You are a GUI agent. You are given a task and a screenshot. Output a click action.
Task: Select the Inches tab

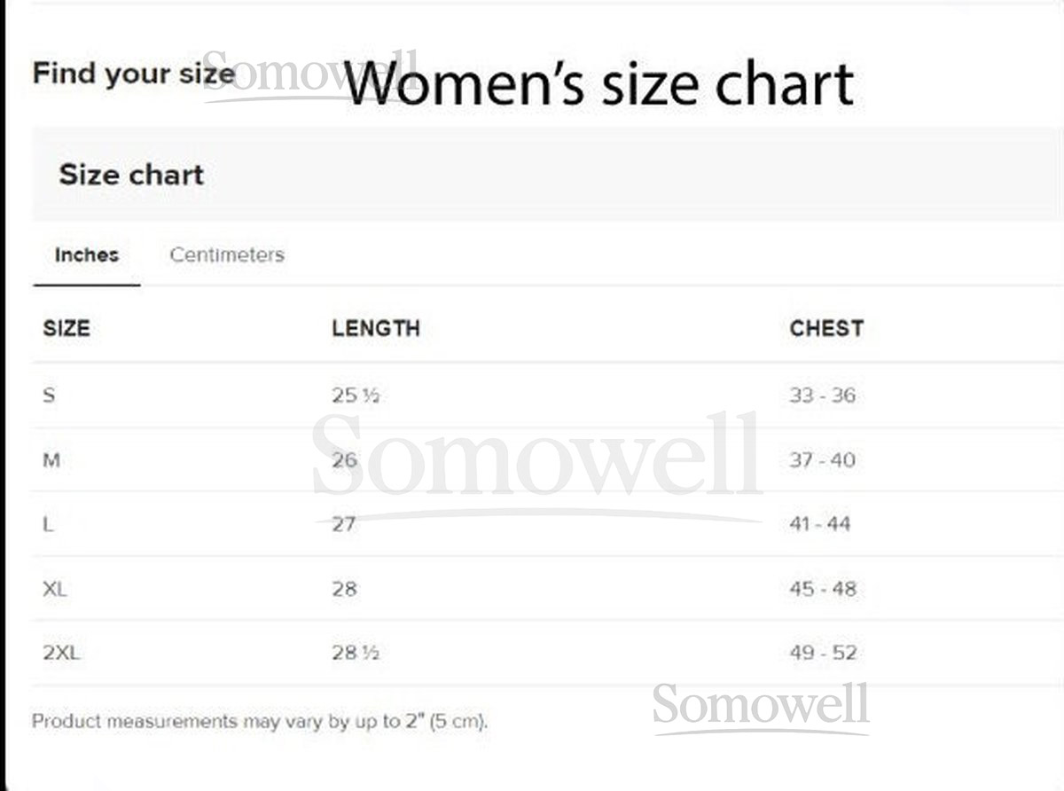[87, 255]
